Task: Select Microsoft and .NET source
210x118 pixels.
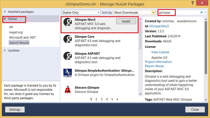Action: [x=22, y=37]
